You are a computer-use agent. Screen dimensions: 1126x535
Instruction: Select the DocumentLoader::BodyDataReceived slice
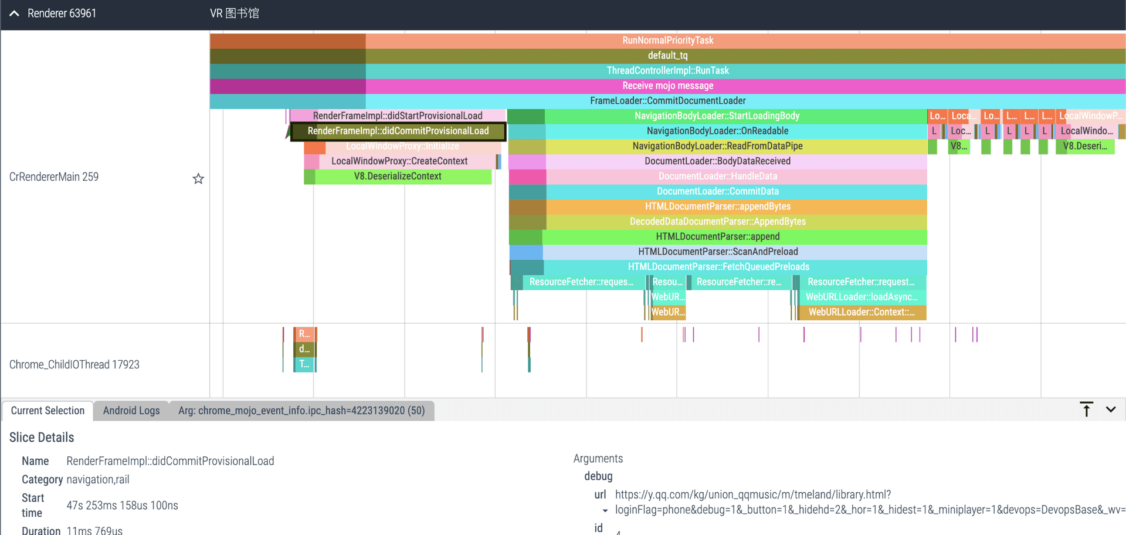coord(717,161)
